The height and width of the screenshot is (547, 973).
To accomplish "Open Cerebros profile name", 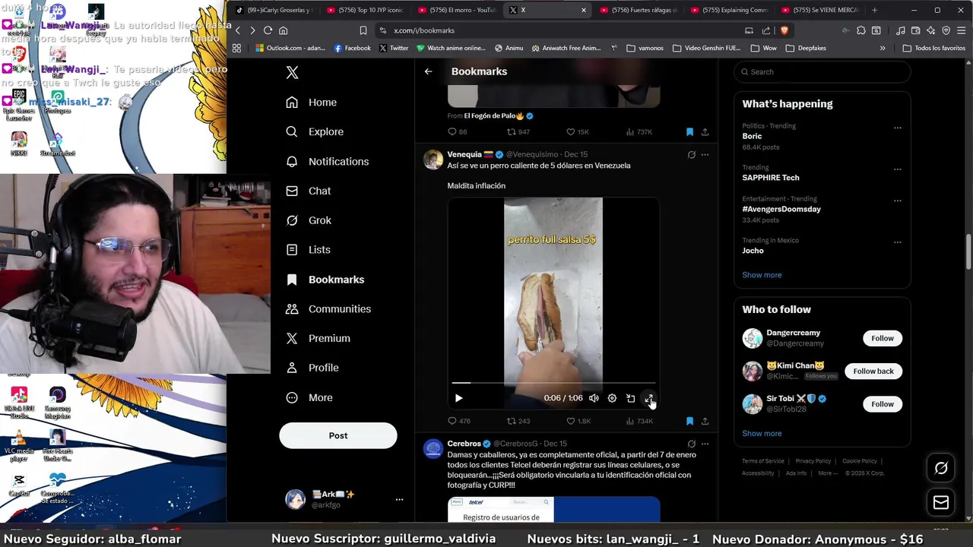I will coord(464,444).
